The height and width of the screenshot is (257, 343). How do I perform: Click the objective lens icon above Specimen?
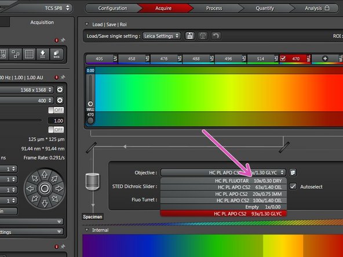pyautogui.click(x=93, y=181)
